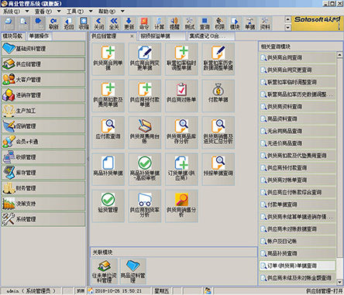Open the 供货商合同查询 query link
The width and height of the screenshot is (344, 295).
click(298, 57)
